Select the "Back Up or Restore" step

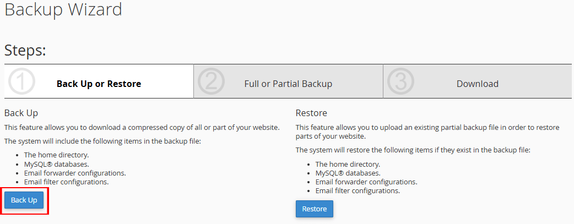99,84
